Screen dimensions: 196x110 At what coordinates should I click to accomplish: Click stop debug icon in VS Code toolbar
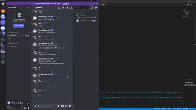coord(106,5)
